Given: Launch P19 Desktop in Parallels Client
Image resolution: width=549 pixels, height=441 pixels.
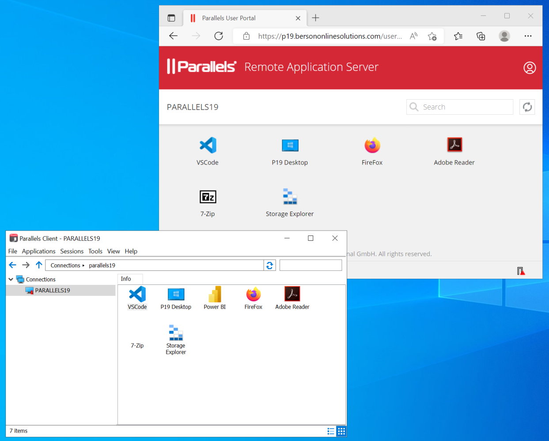Looking at the screenshot, I should coord(176,298).
